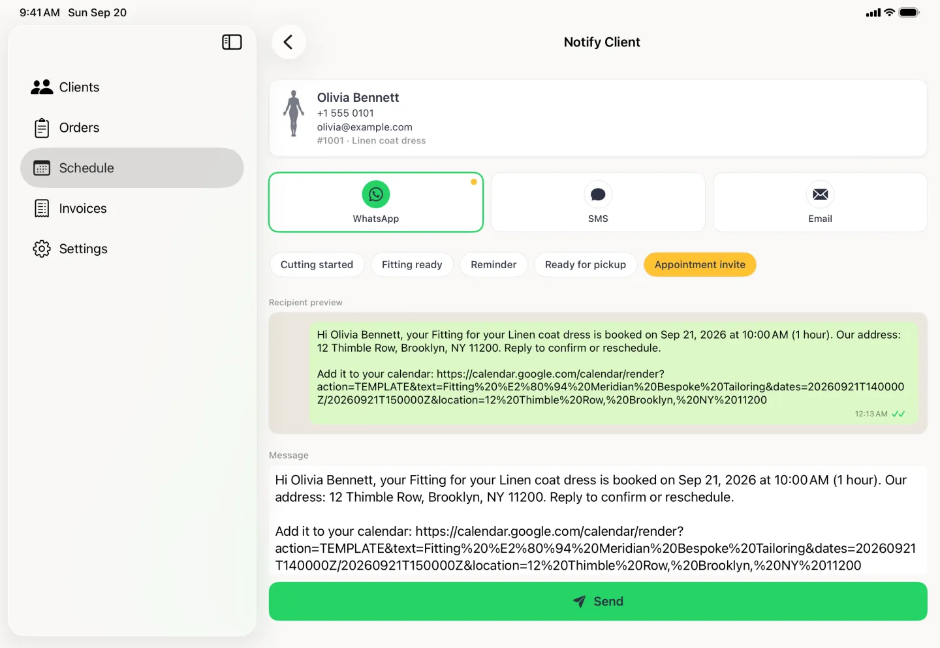
Task: Click the paper plane icon on Send
Action: point(579,602)
